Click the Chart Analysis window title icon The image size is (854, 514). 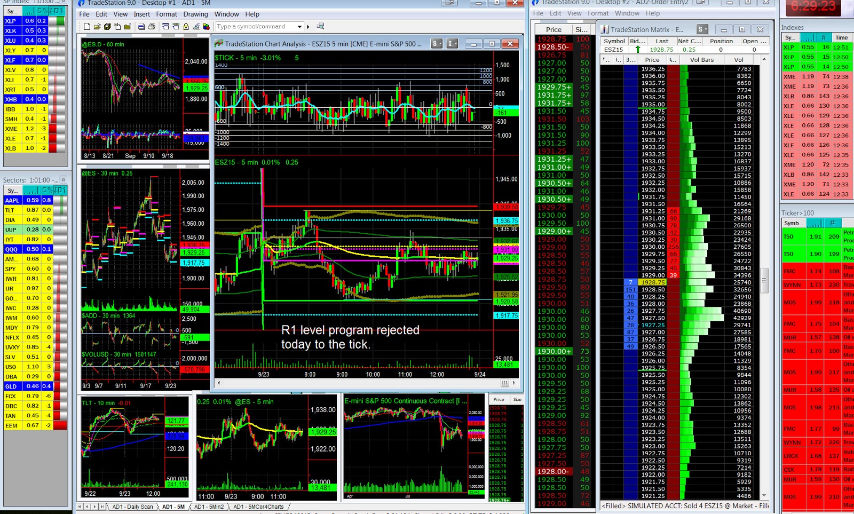(x=219, y=44)
